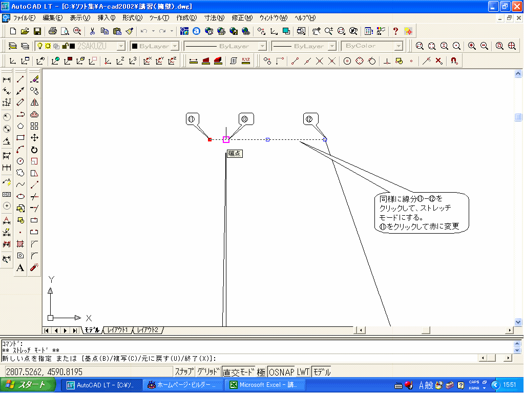Screen dimensions: 524x393
Task: Select the Circle draw tool
Action: [x=20, y=161]
